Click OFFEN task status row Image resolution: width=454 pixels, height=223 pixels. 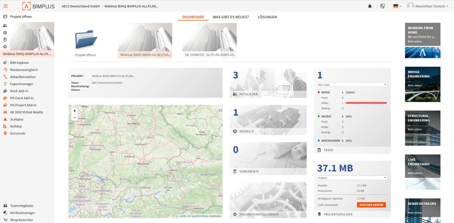(x=336, y=92)
